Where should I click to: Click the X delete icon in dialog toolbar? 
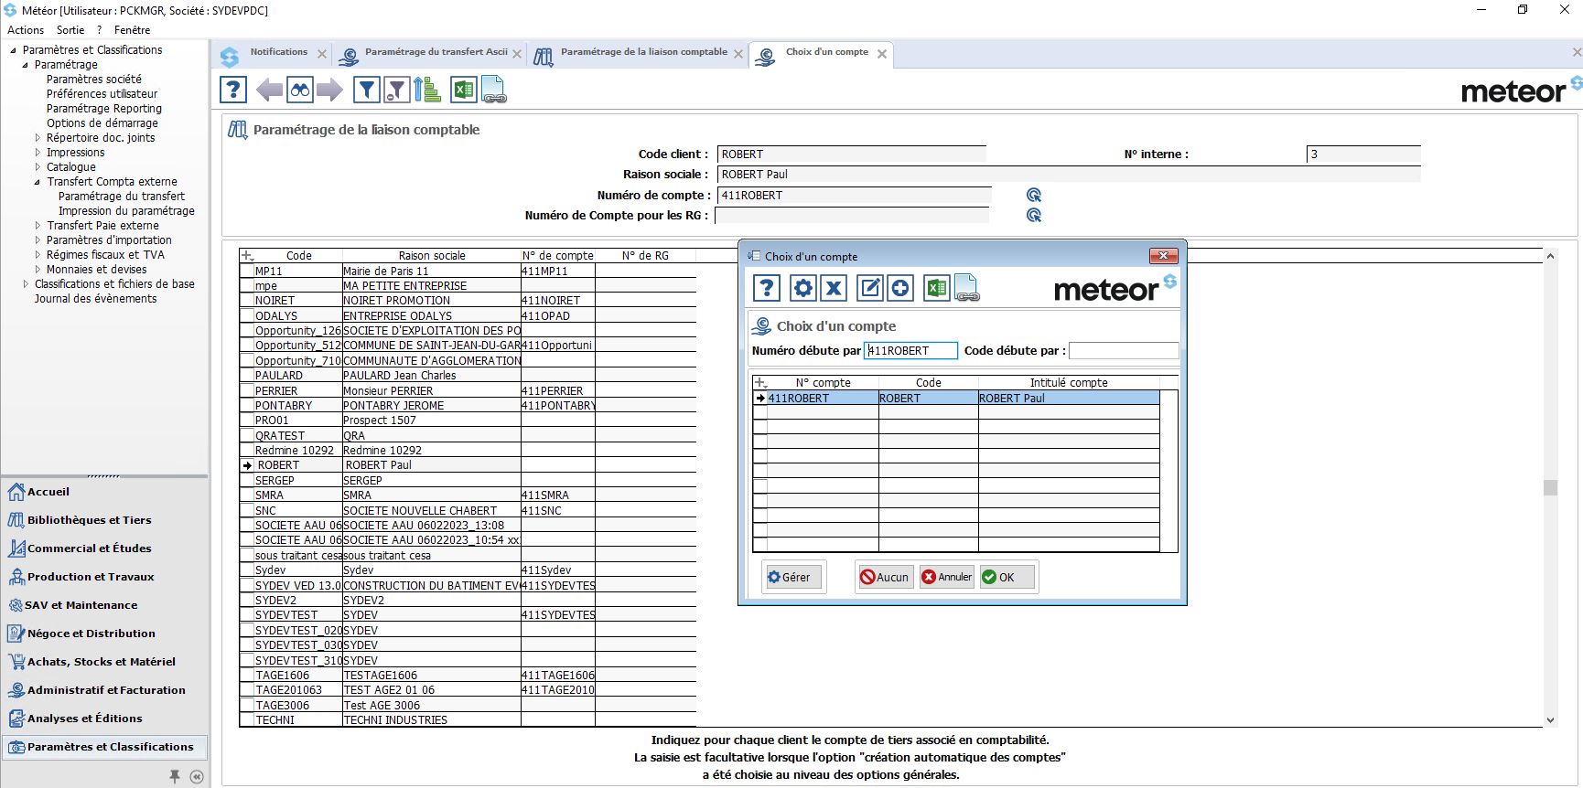point(834,288)
